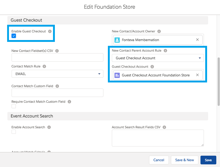
Task: View help for Contact Match Custom Field
Action: coord(57,86)
